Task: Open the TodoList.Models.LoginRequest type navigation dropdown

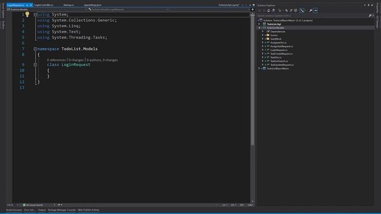Action: click(167, 10)
